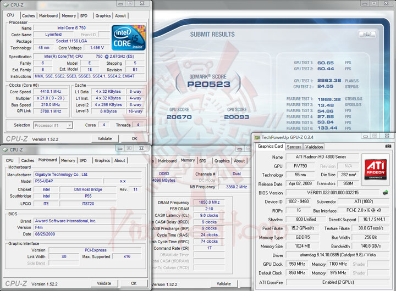The width and height of the screenshot is (396, 291).
Task: Click the HELP button in 3DMark
Action: click(367, 34)
